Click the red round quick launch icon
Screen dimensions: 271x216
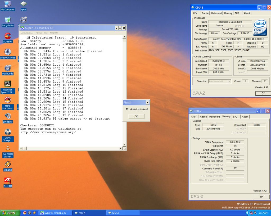(x=25, y=213)
